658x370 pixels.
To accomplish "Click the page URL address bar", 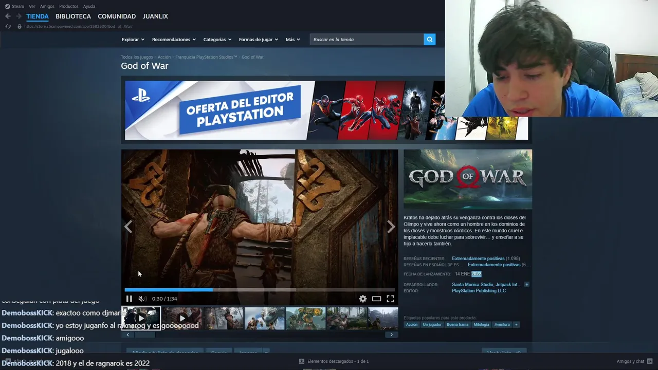I will click(78, 26).
